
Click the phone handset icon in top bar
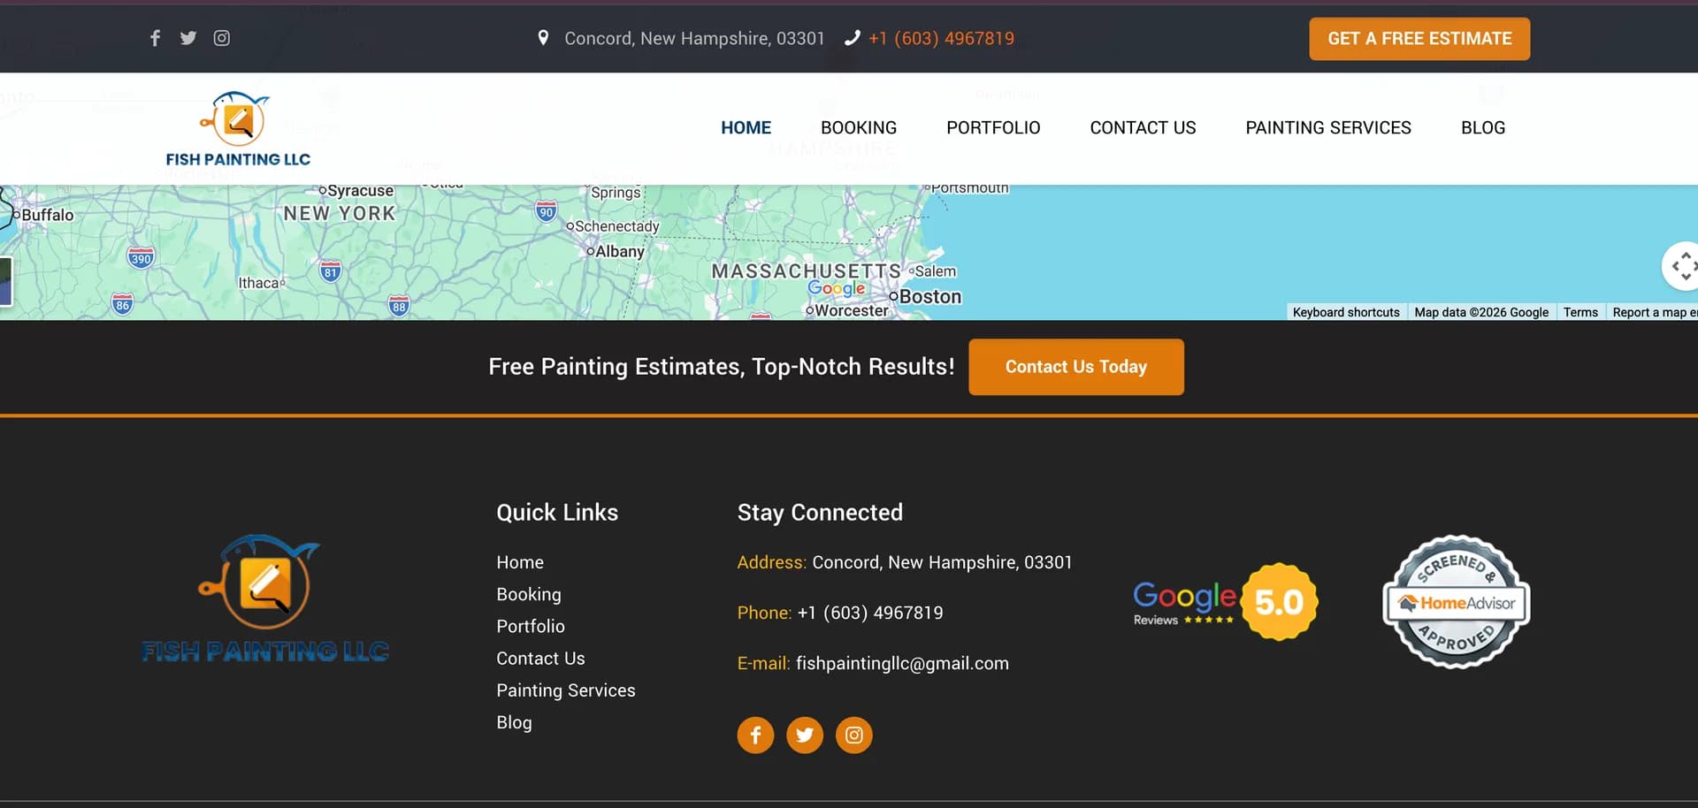tap(852, 38)
